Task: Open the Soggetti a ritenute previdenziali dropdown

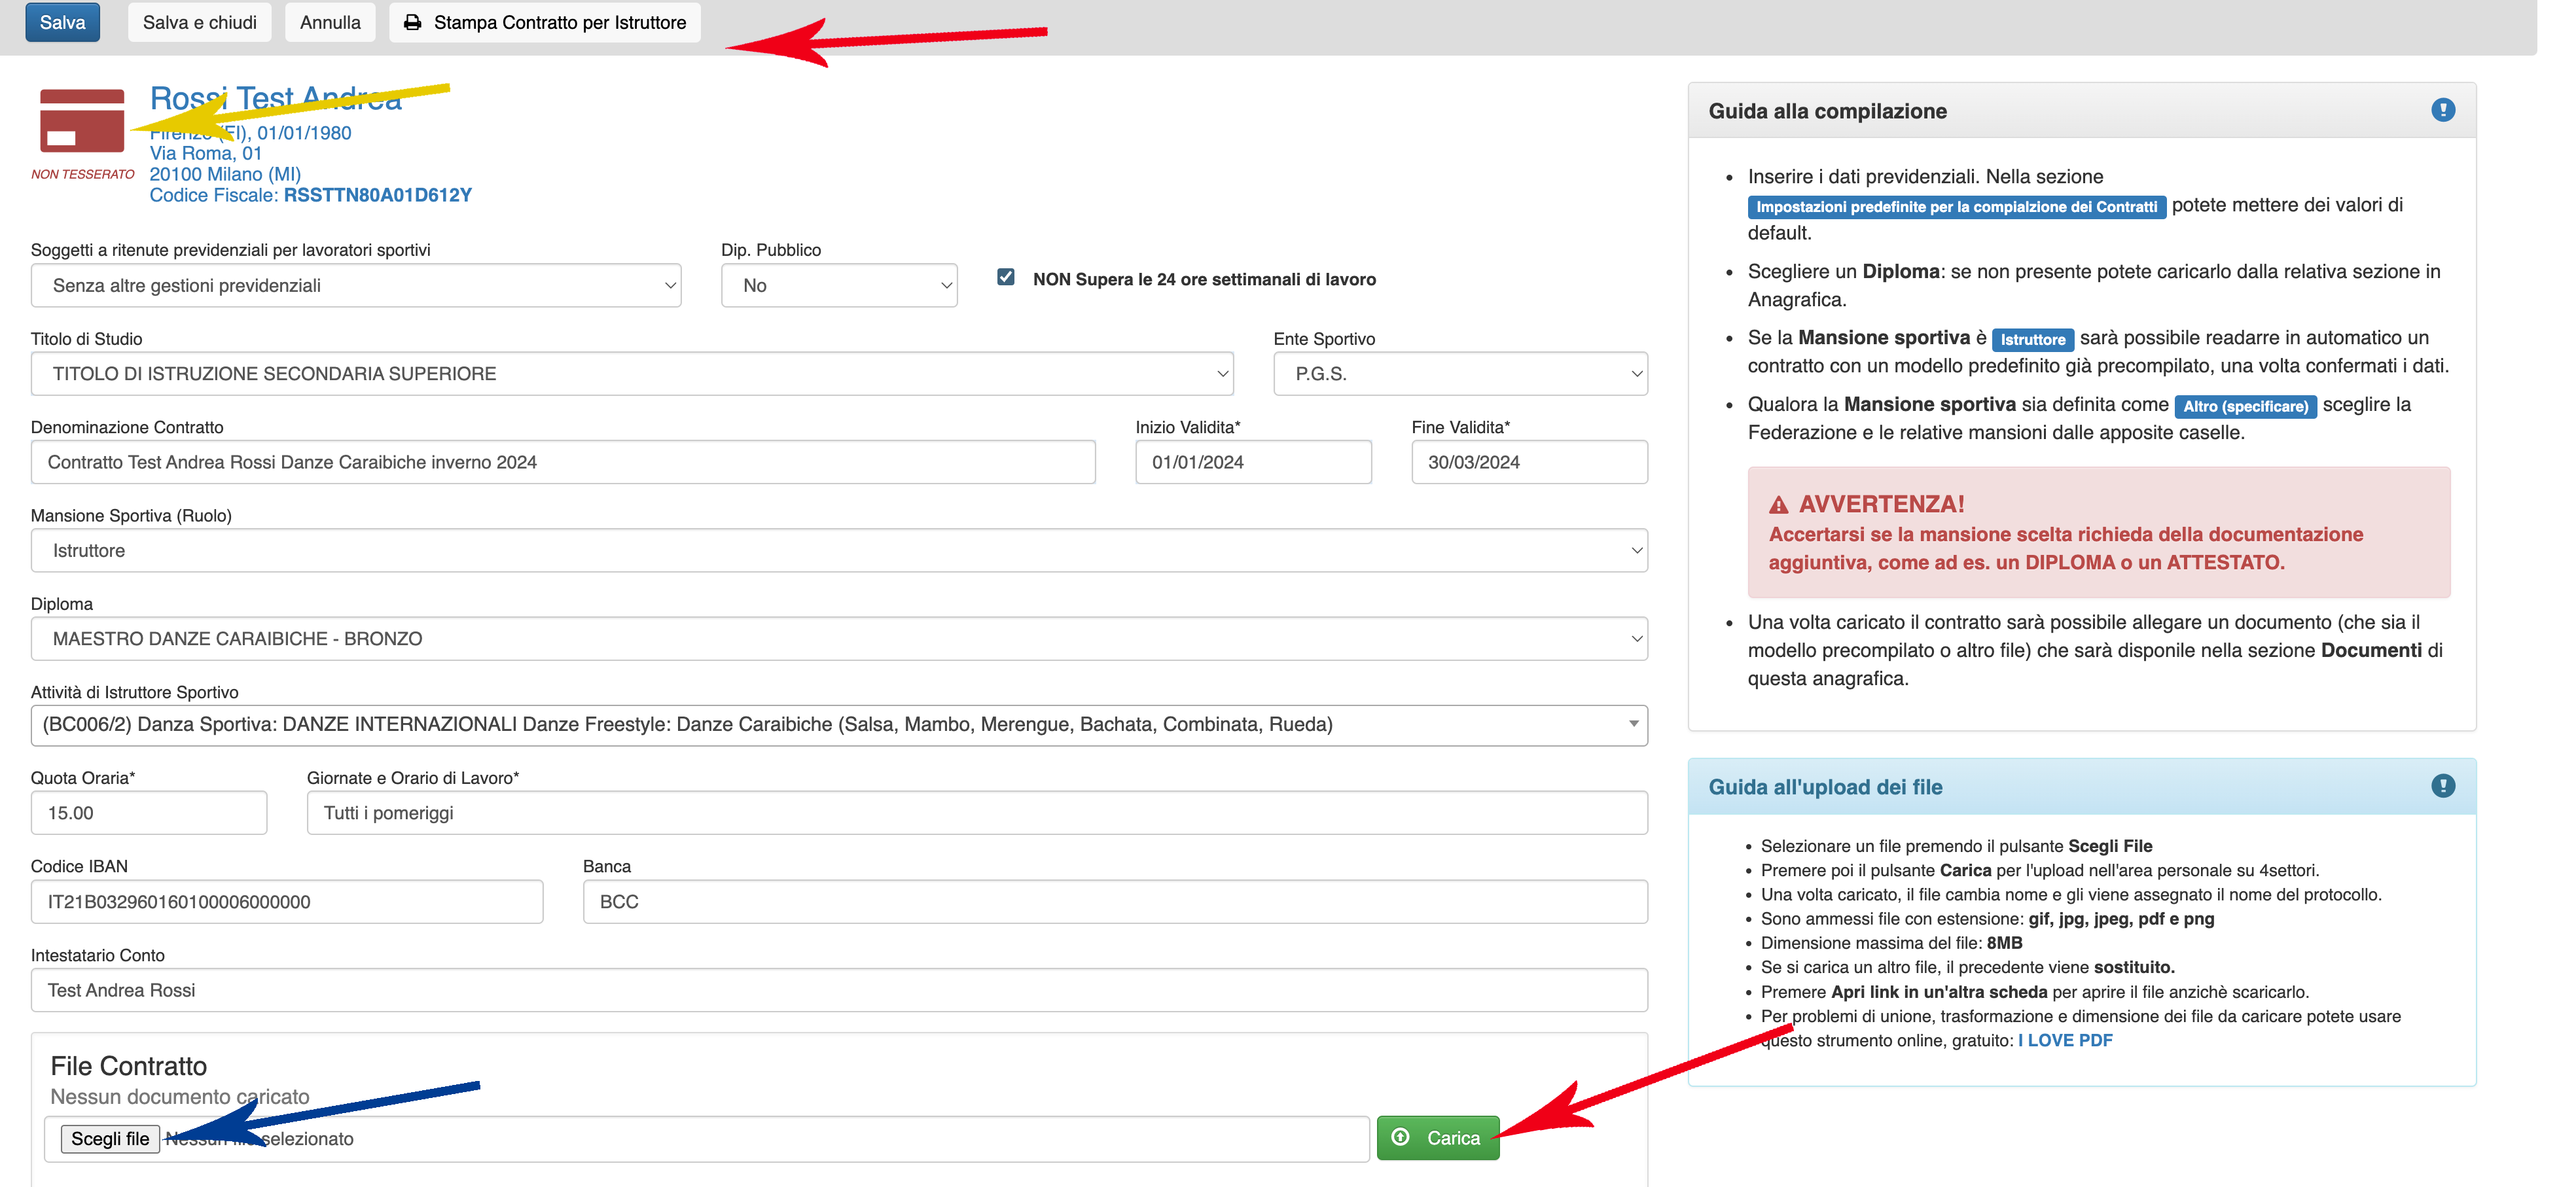Action: 355,286
